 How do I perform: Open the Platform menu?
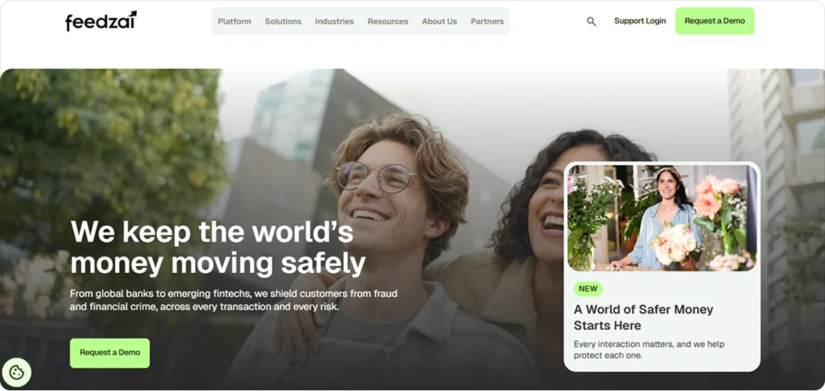point(234,21)
